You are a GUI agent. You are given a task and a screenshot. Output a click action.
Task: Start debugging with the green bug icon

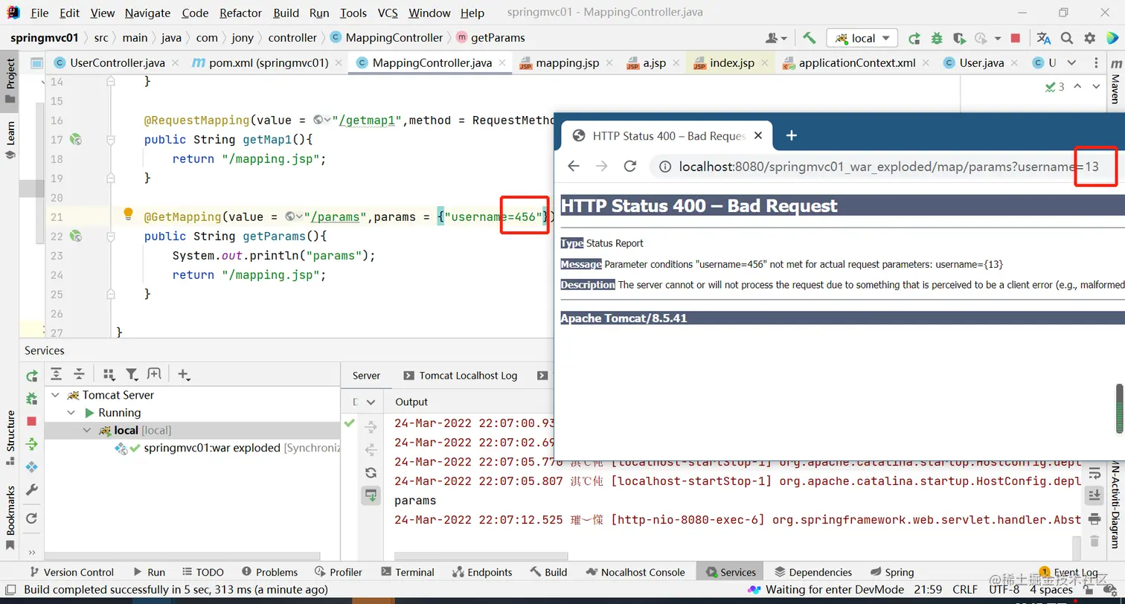click(x=937, y=38)
